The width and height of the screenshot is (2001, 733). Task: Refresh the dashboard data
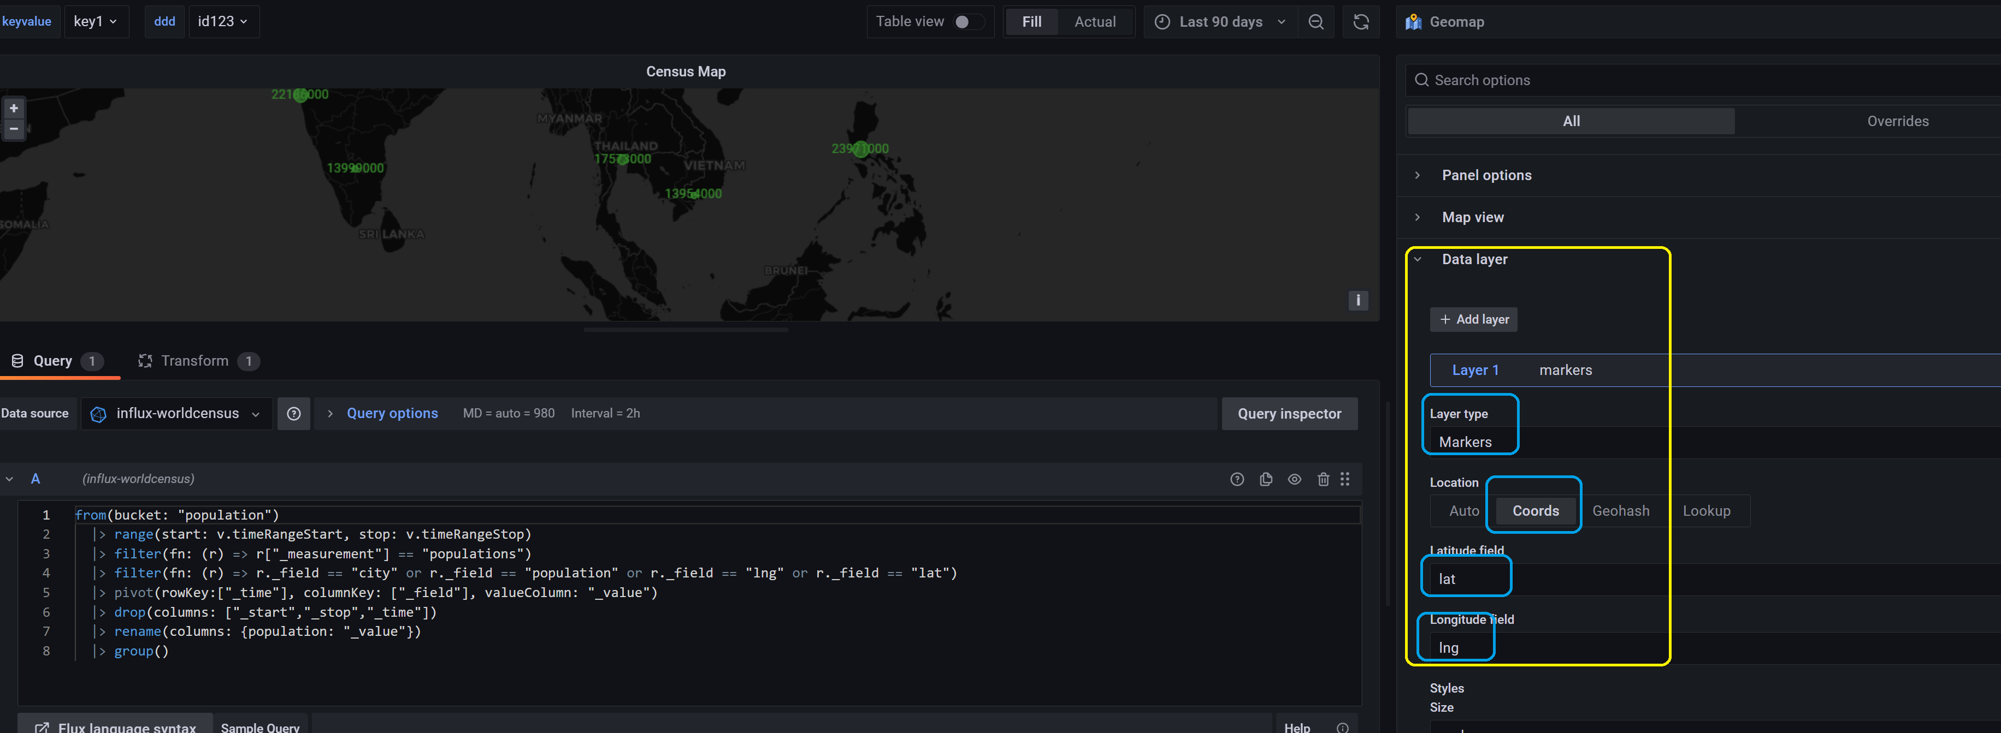coord(1361,21)
